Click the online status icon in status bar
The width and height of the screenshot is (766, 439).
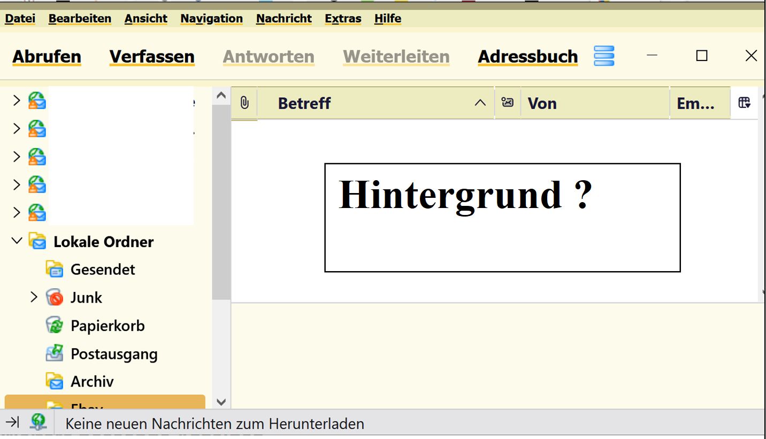[x=38, y=423]
